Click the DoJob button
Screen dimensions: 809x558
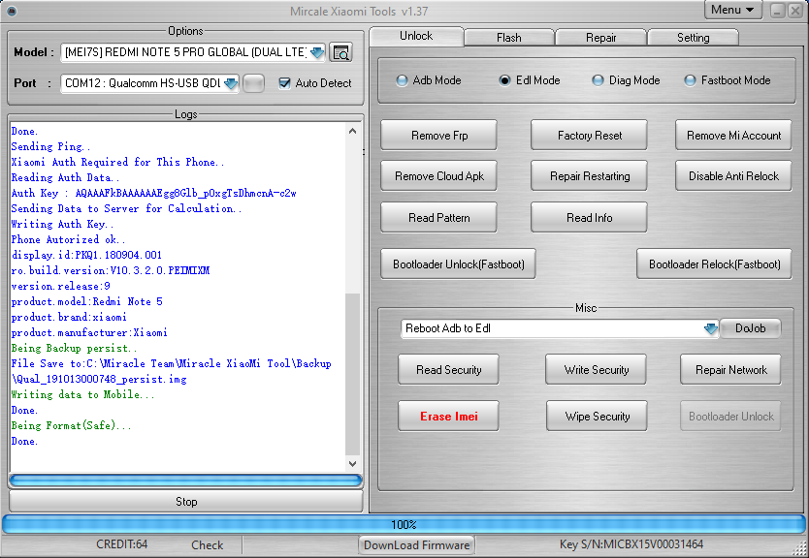(750, 328)
